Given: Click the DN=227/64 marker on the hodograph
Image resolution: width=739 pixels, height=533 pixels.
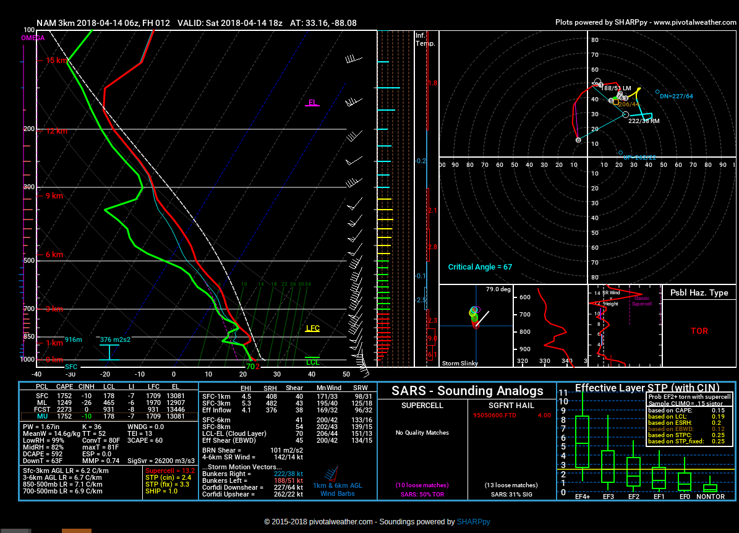Looking at the screenshot, I should (657, 92).
